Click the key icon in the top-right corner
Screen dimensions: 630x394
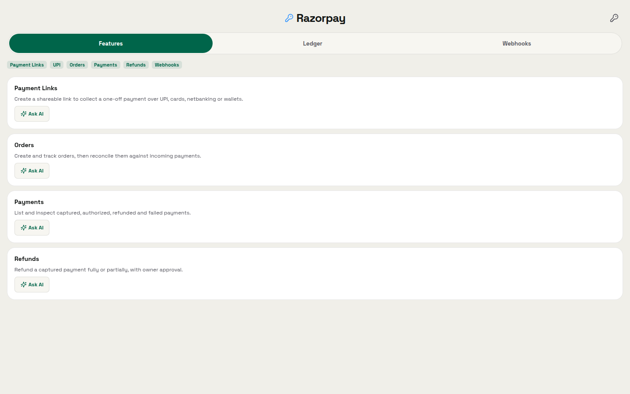click(x=614, y=18)
